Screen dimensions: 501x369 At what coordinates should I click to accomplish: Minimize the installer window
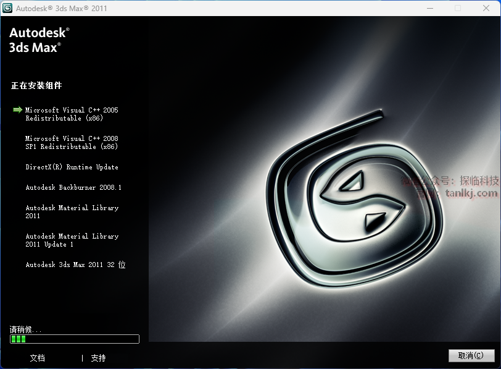430,8
